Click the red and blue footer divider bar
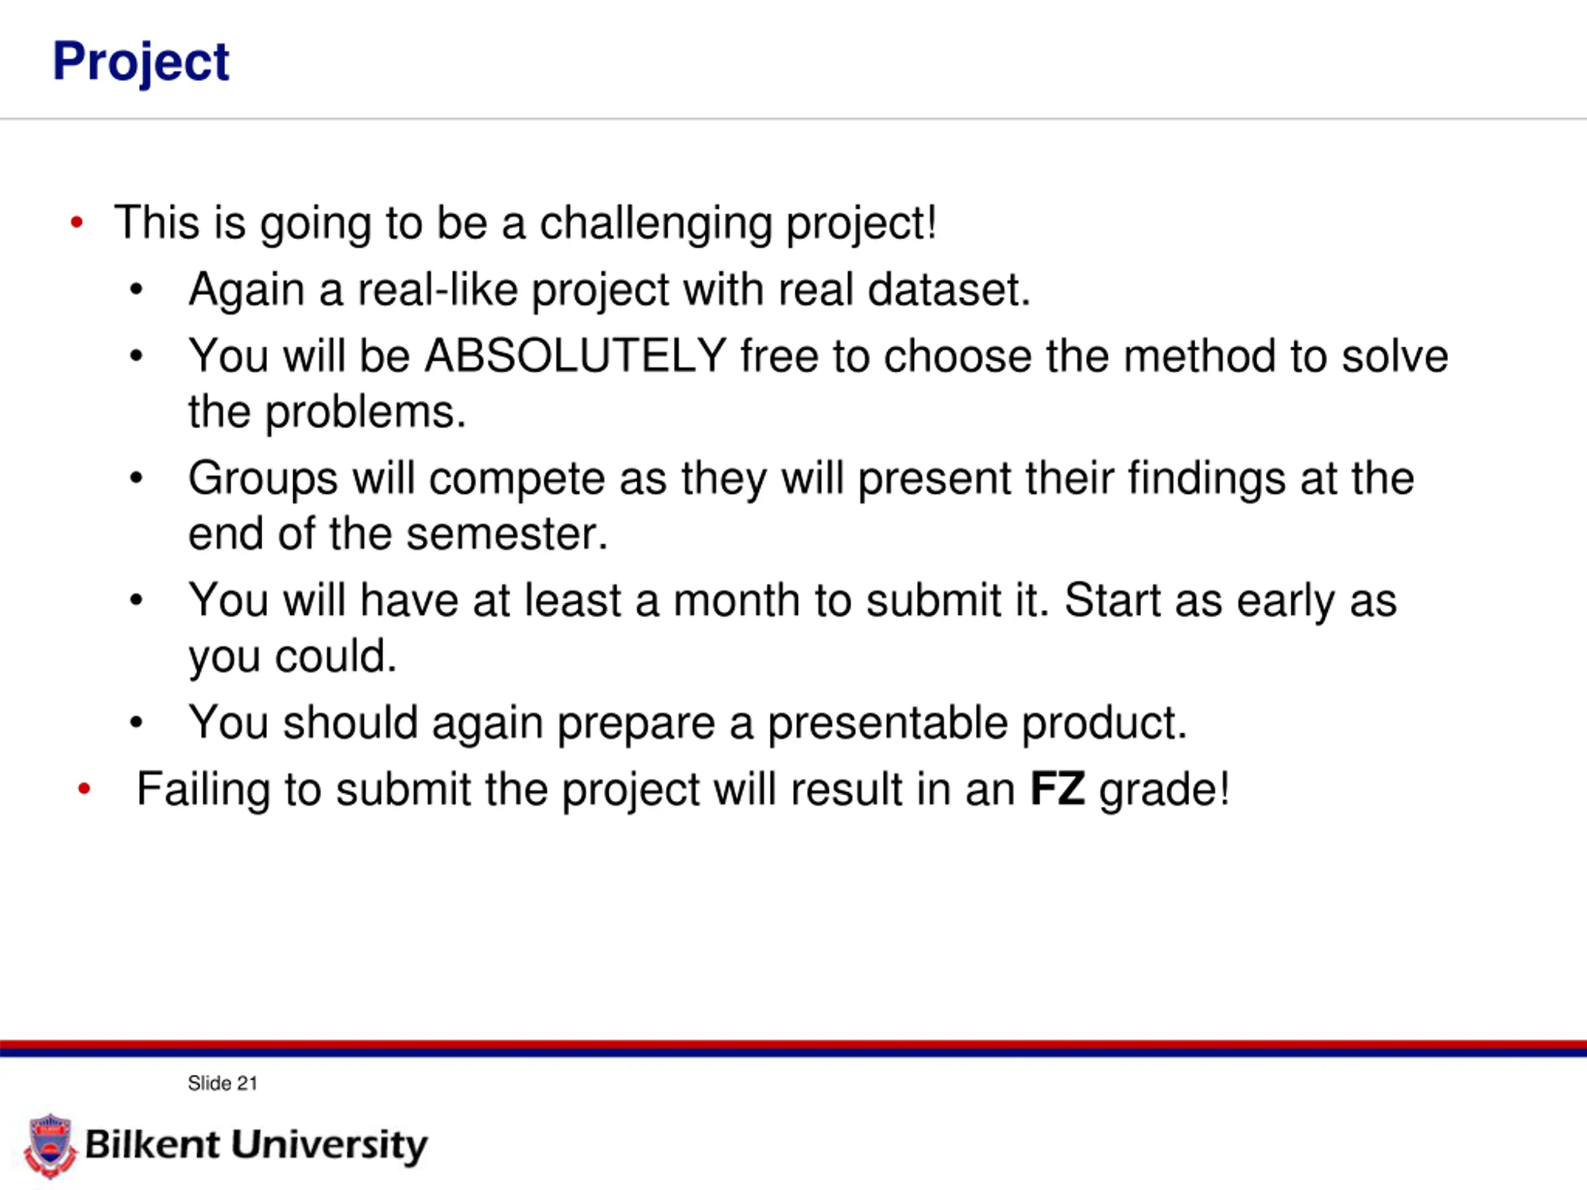Screen dimensions: 1587x1190 click(x=793, y=1049)
